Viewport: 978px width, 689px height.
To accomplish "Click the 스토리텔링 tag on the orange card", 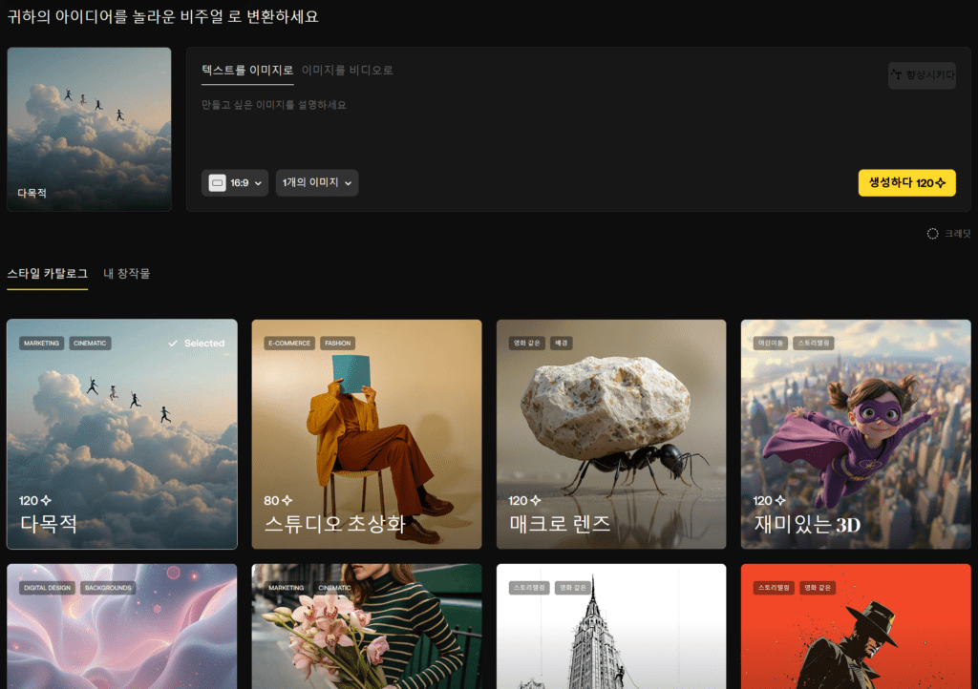I will 774,588.
